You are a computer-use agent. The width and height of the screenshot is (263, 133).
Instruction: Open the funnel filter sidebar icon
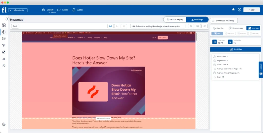click(4, 45)
